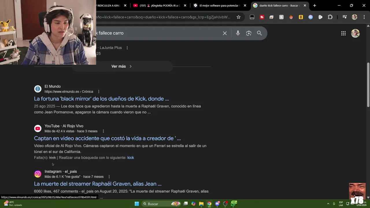Click 'Instagram · el_pais' source name
This screenshot has height=208, width=370.
61,171
